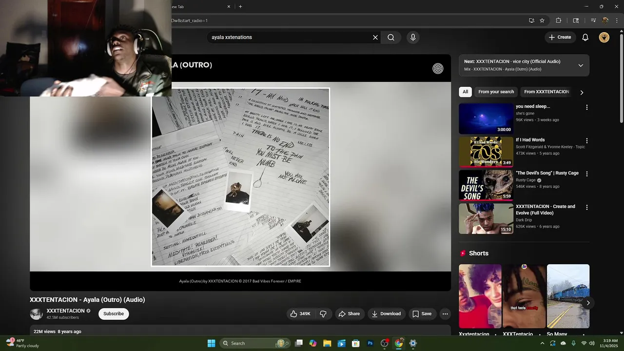Viewport: 624px width, 351px height.
Task: Open YouTube account avatar menu
Action: point(604,38)
